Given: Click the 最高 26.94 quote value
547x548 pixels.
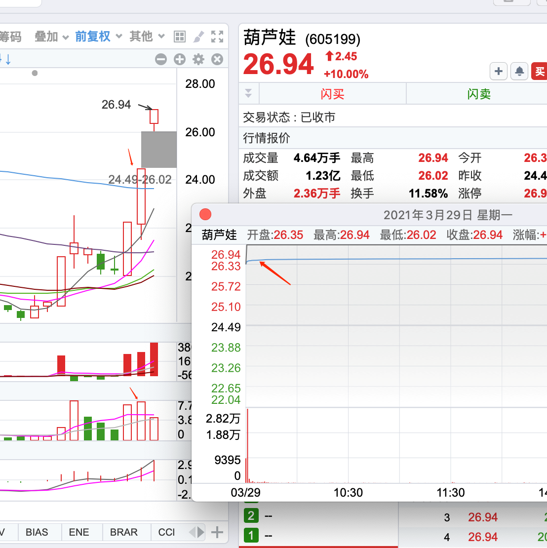Looking at the screenshot, I should [x=433, y=158].
